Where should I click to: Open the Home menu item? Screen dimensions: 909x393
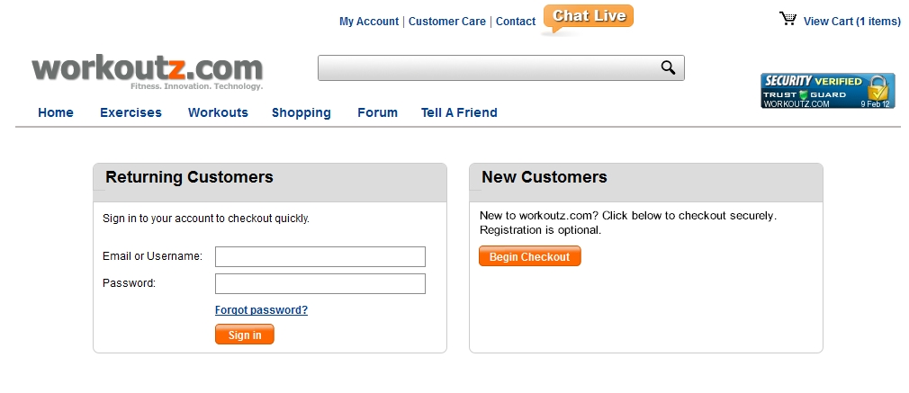(x=56, y=112)
